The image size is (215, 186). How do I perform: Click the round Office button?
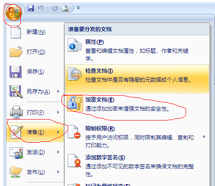[14, 12]
